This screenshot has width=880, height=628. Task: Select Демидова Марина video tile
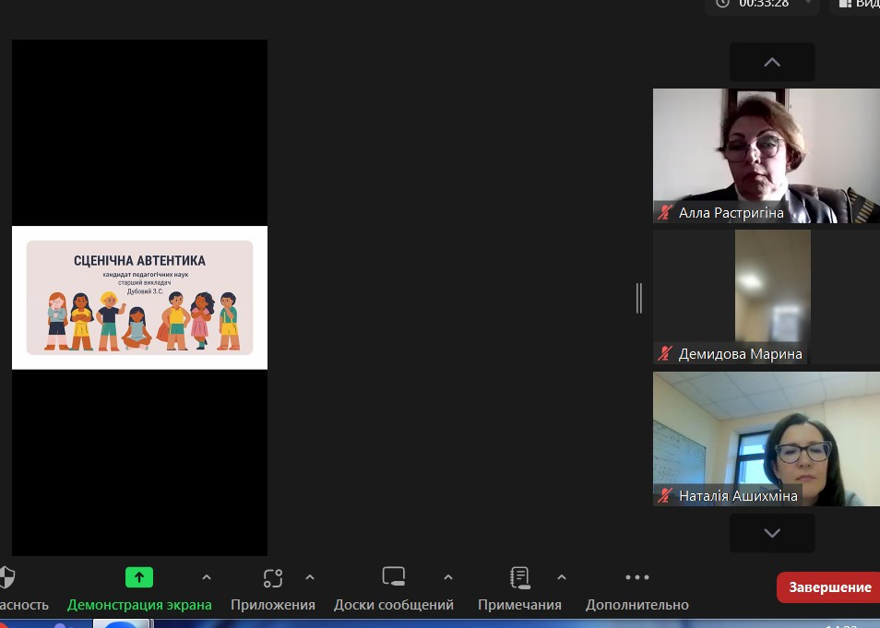pyautogui.click(x=767, y=298)
